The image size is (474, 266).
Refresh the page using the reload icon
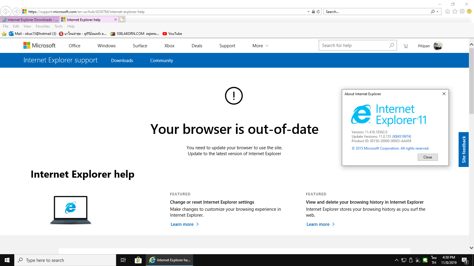point(318,12)
